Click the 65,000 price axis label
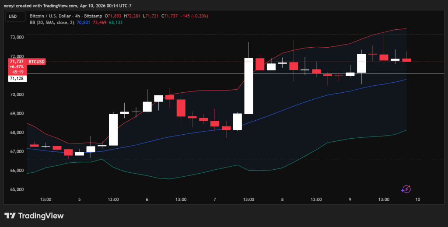The image size is (448, 227). pos(17,190)
